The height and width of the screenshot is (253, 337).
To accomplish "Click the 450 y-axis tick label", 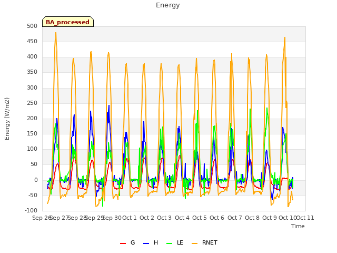I will (x=32, y=41).
